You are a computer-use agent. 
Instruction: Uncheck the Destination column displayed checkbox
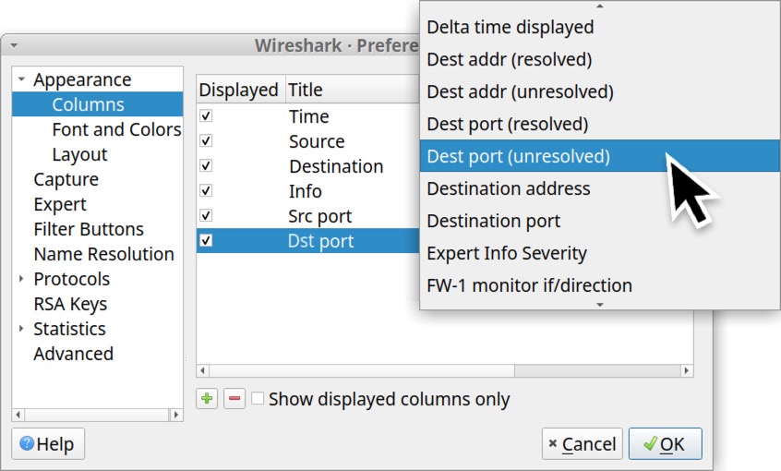(x=206, y=165)
